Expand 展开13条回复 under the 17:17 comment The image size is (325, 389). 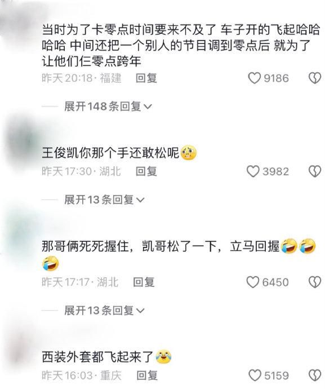[104, 311]
